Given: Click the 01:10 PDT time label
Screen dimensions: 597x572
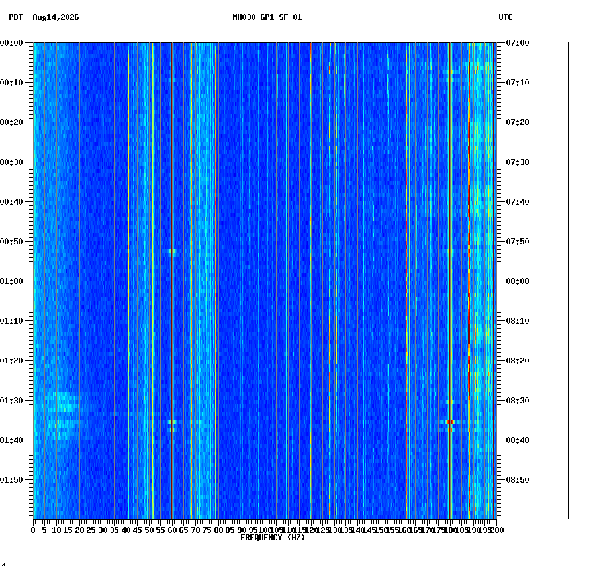Looking at the screenshot, I should (x=11, y=321).
